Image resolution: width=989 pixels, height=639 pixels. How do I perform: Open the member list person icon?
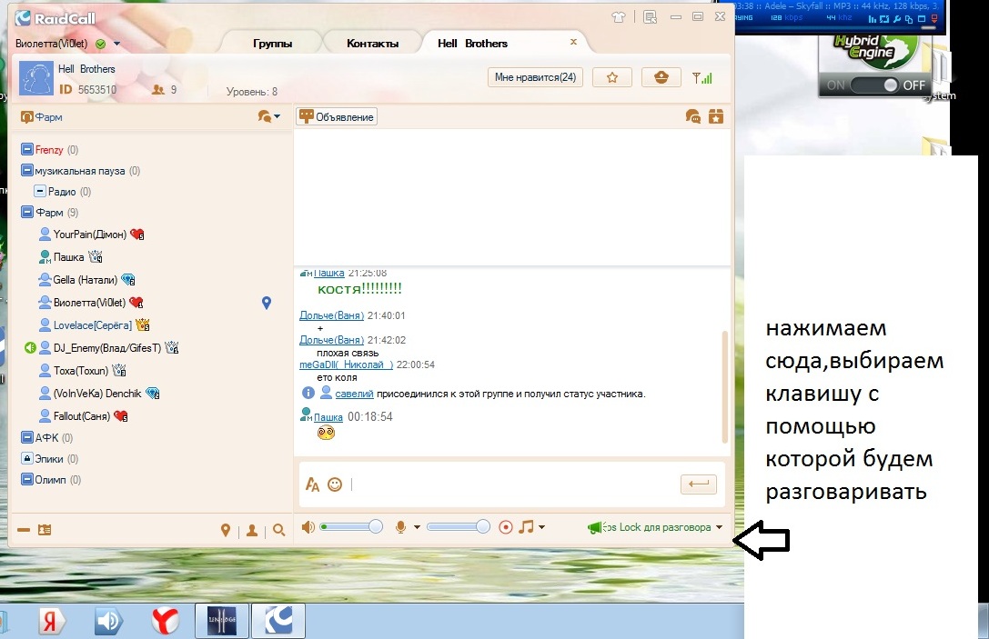point(252,531)
